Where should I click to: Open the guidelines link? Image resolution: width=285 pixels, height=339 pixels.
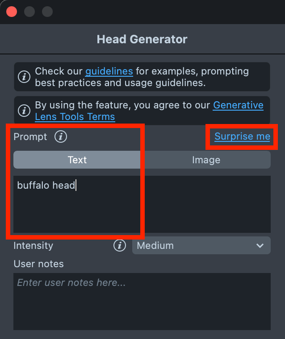(109, 71)
